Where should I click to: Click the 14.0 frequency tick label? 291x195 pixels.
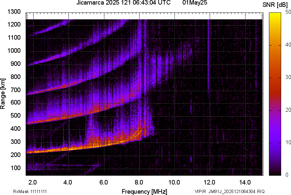[x=245, y=183]
